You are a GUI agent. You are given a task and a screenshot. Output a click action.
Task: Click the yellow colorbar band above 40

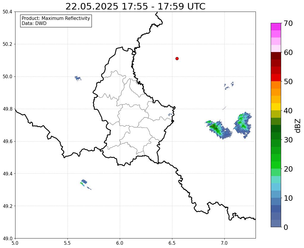pos(276,107)
